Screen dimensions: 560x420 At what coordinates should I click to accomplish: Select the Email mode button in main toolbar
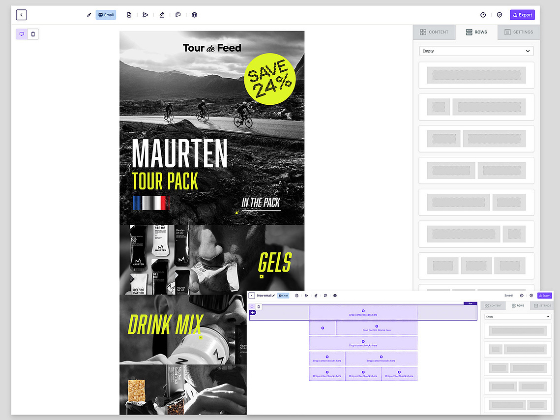[x=106, y=15]
